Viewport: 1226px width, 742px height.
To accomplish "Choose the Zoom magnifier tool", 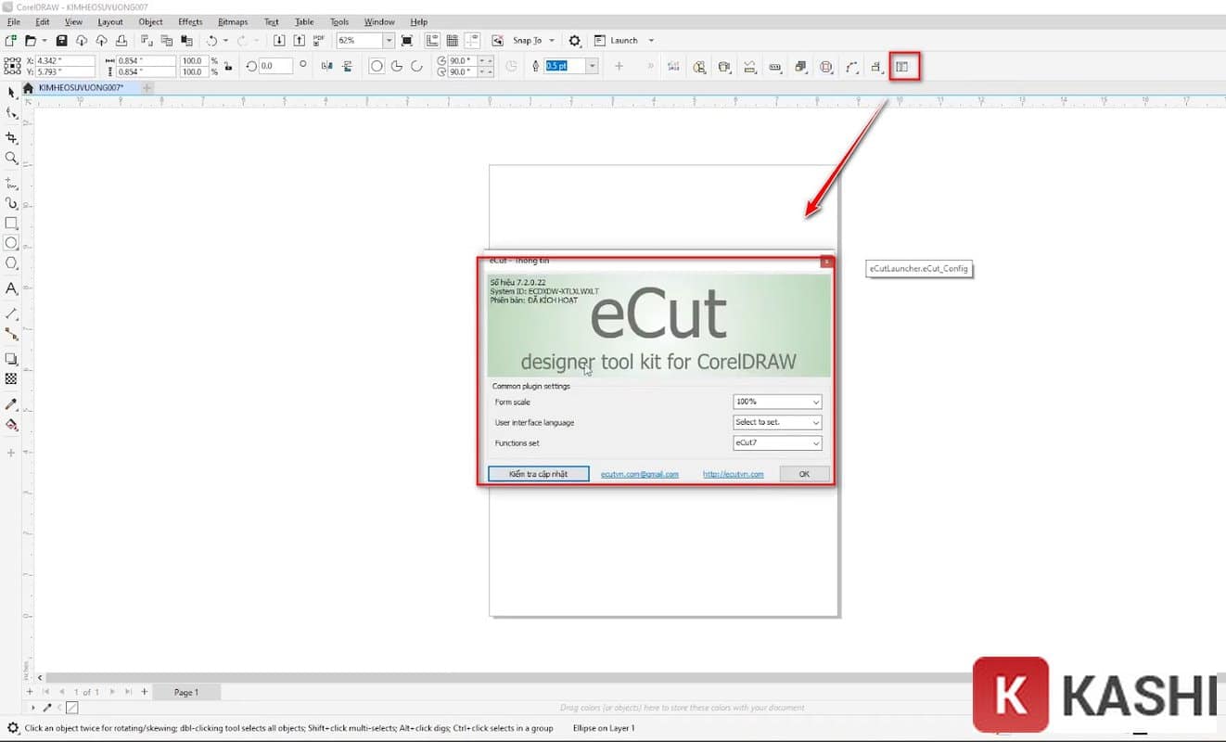I will point(11,159).
